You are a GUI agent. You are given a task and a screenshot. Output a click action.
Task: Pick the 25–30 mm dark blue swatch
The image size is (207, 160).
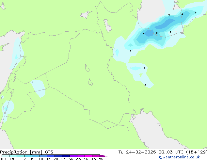[66, 156]
